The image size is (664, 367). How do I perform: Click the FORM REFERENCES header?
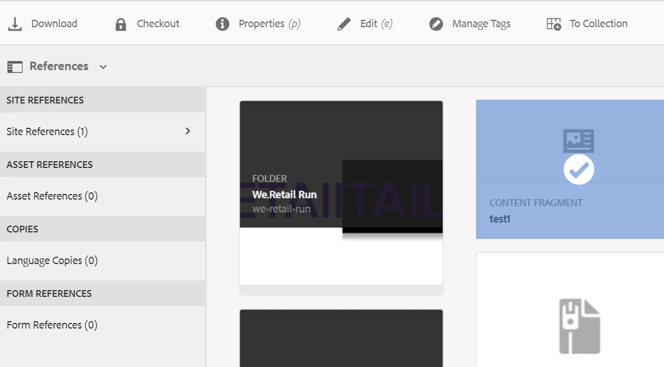pos(49,293)
